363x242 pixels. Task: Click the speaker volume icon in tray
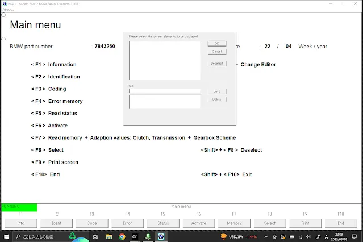(308, 237)
